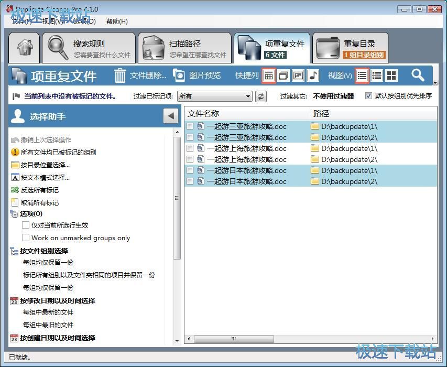Toggle the music note quick-column icon

pos(312,75)
